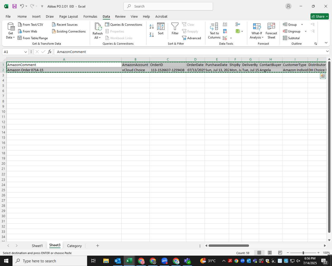Open the Ungroup dropdown arrow
Image resolution: width=332 pixels, height=266 pixels.
tap(306, 31)
